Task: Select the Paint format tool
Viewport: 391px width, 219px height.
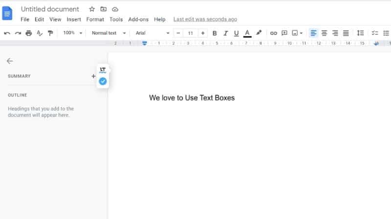Action: coord(50,33)
